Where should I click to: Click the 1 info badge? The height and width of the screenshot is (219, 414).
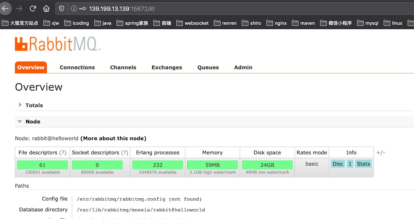point(350,164)
